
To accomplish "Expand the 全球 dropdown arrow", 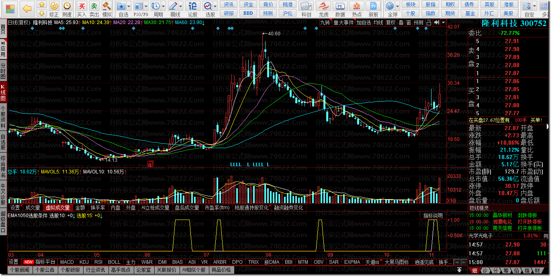I will tap(398, 6).
